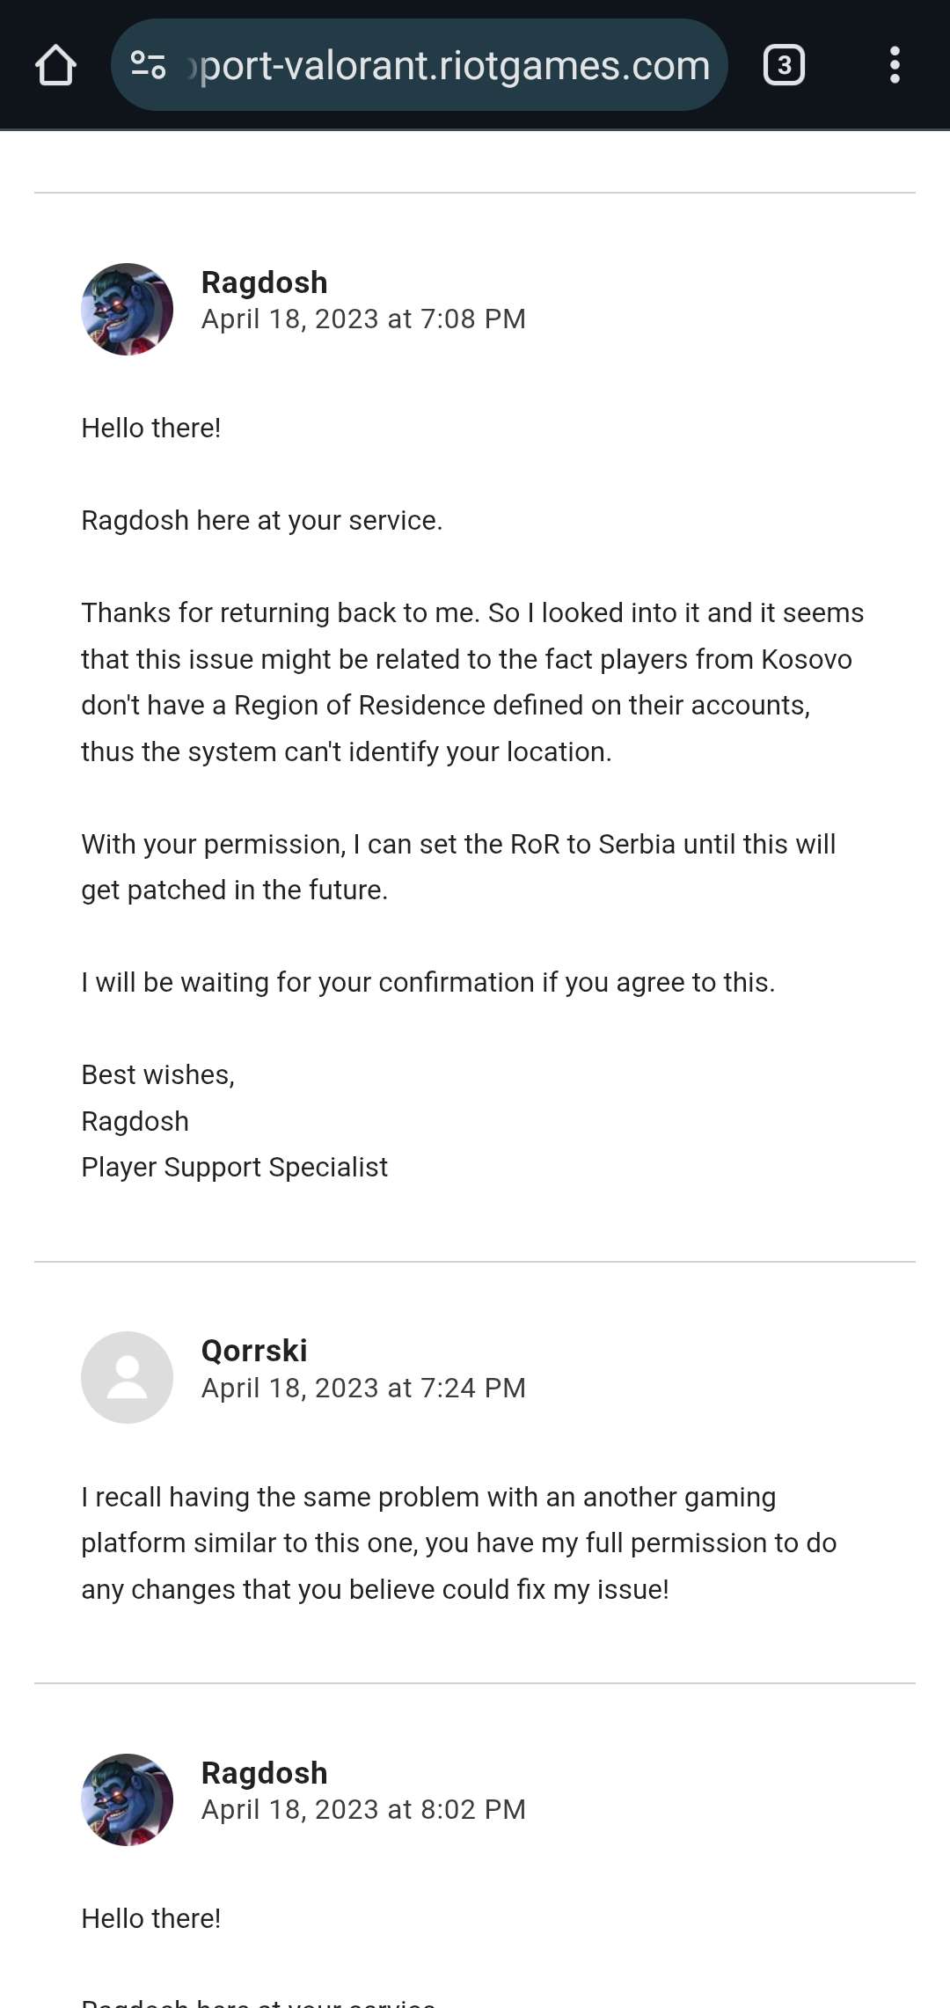Click the timestamp April 18, 2023 at 8:02 PM
Viewport: 950px width, 2008px height.
[x=363, y=1809]
